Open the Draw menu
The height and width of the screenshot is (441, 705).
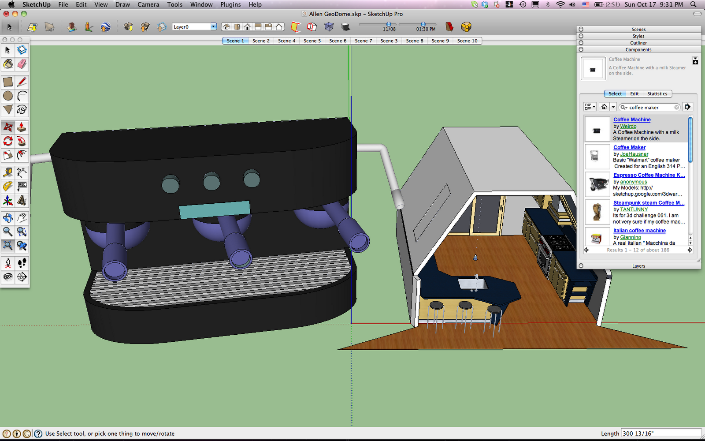click(122, 4)
